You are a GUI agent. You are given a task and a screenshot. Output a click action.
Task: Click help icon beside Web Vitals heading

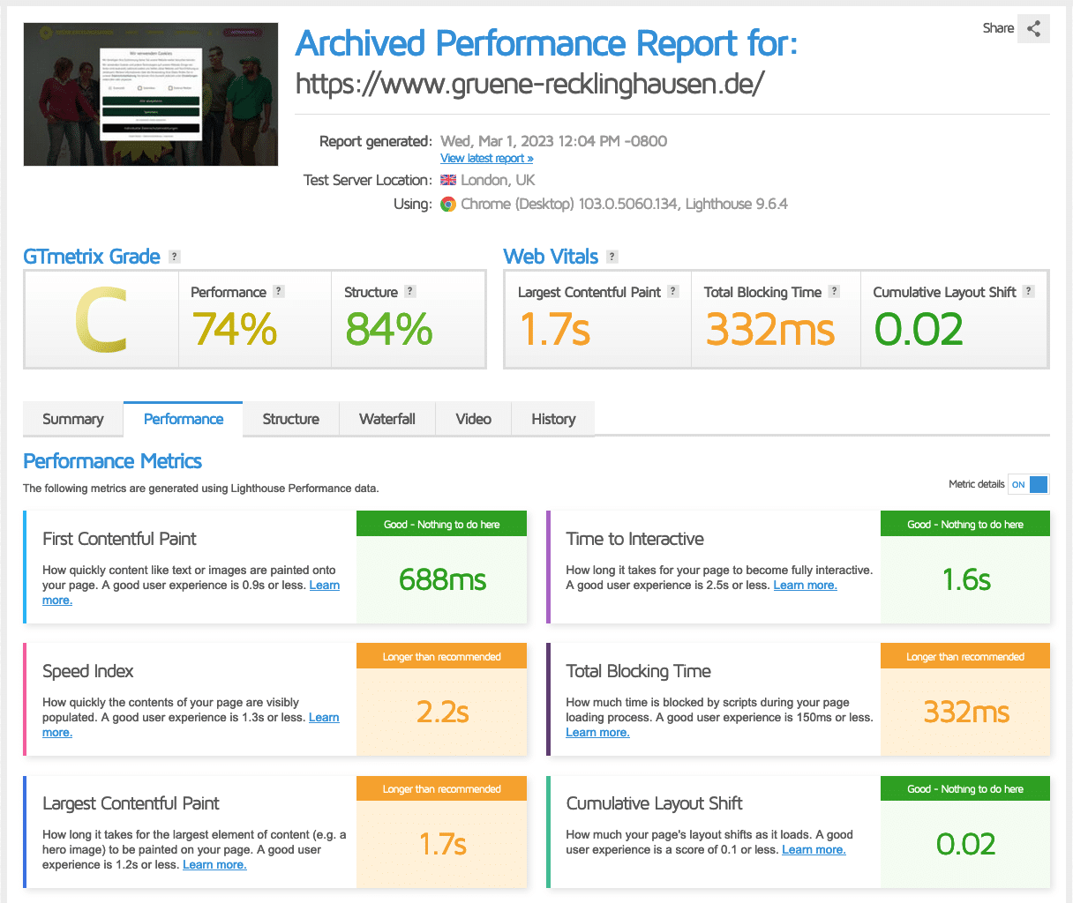(612, 257)
